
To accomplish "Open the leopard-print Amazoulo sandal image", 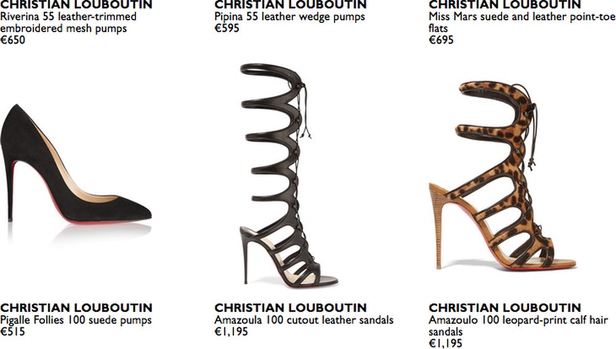I will [503, 176].
